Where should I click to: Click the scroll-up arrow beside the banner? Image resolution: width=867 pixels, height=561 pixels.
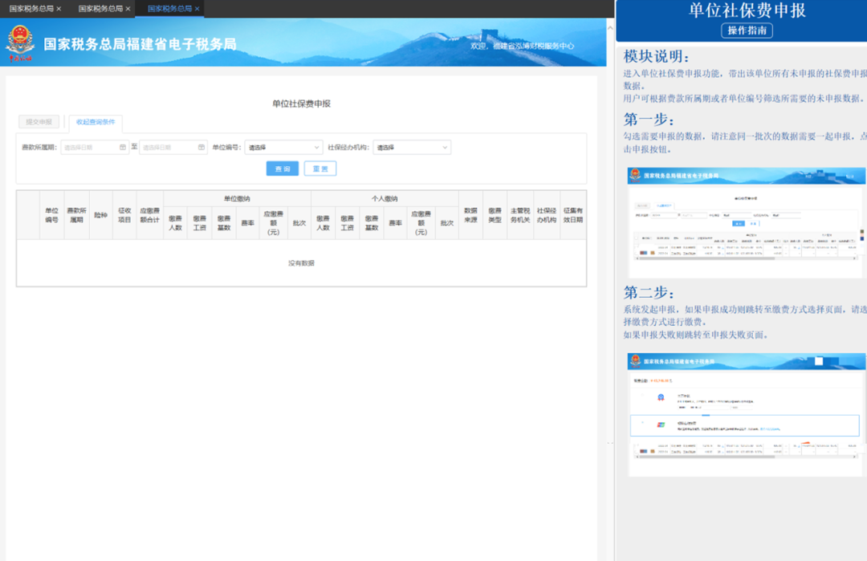pos(610,27)
